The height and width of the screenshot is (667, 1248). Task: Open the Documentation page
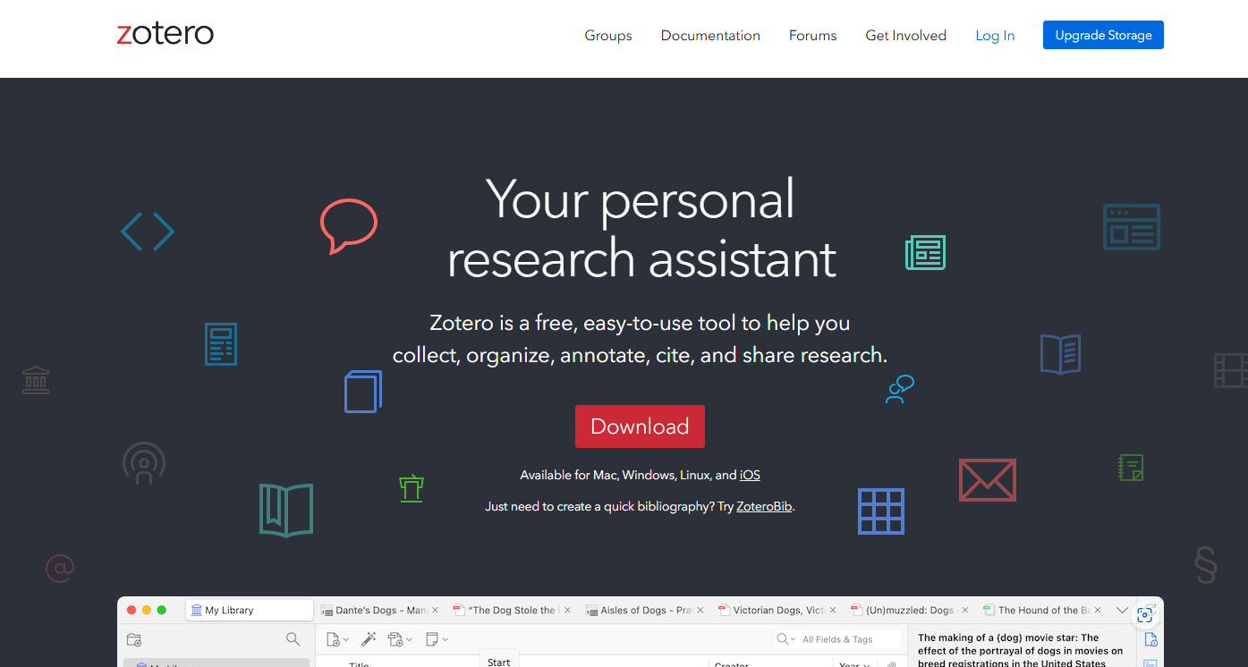(x=710, y=36)
